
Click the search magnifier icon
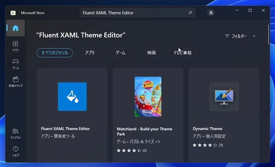190,12
